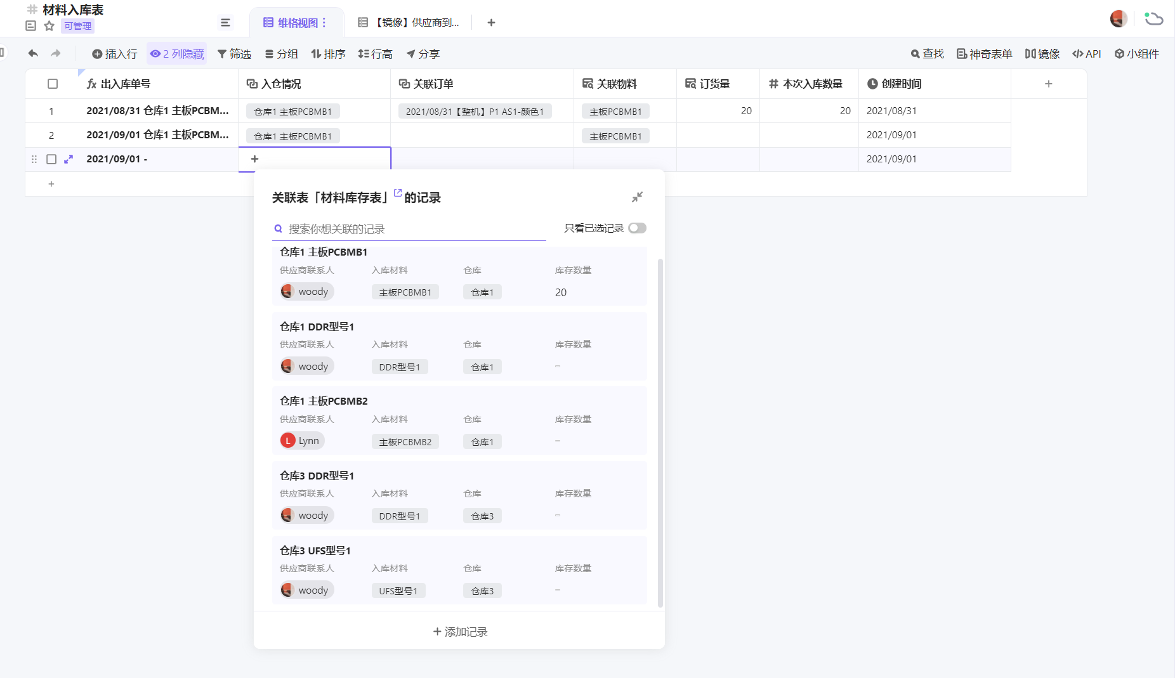Image resolution: width=1175 pixels, height=678 pixels.
Task: Collapse the linked records dialog
Action: (x=637, y=197)
